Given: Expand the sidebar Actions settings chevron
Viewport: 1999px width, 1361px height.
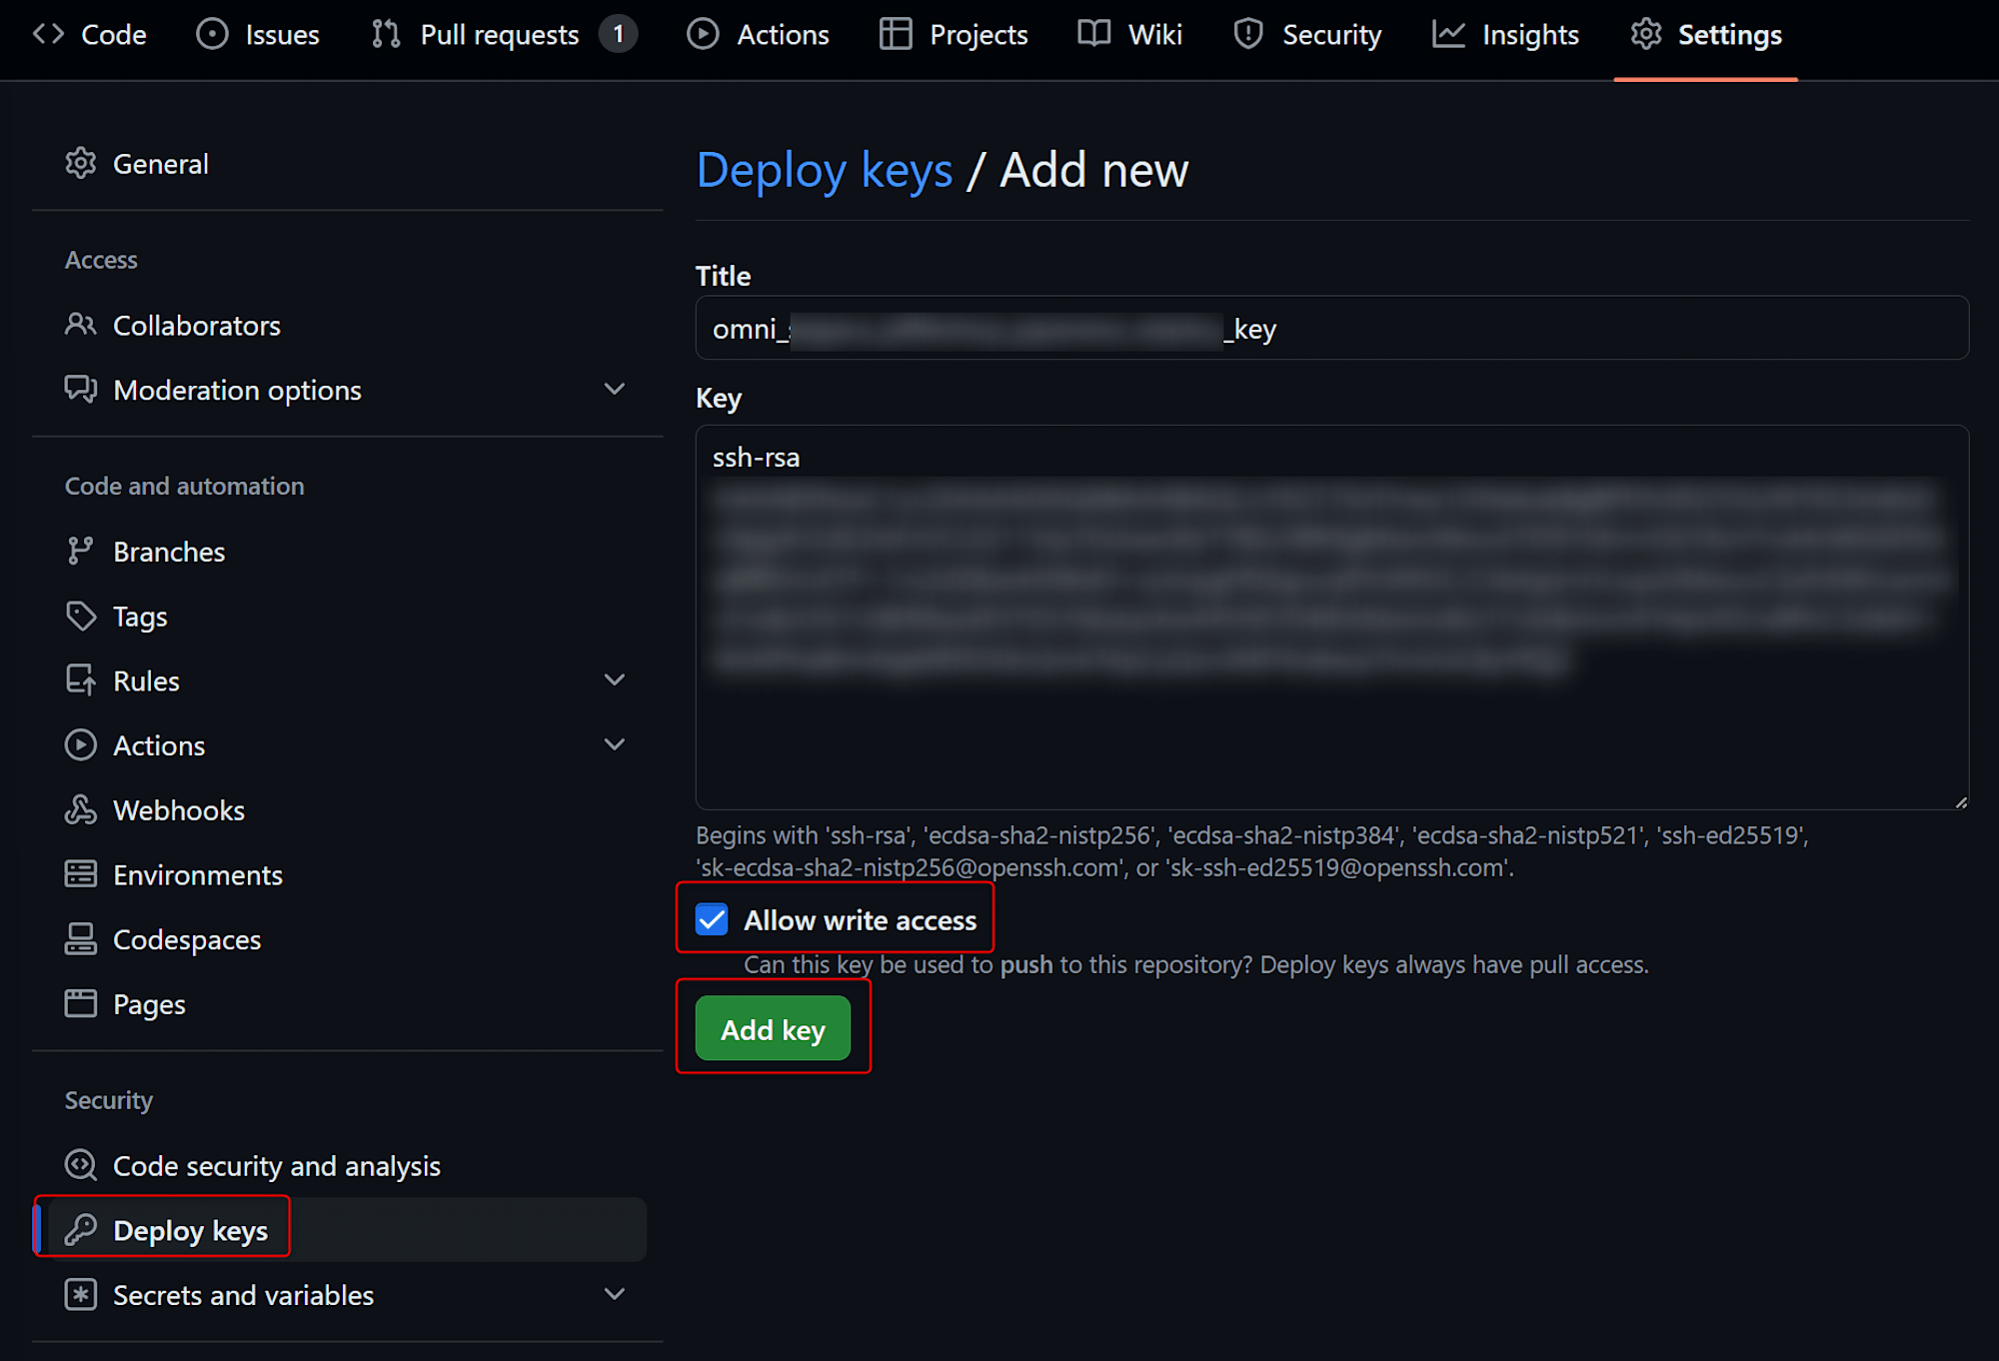Looking at the screenshot, I should point(615,744).
